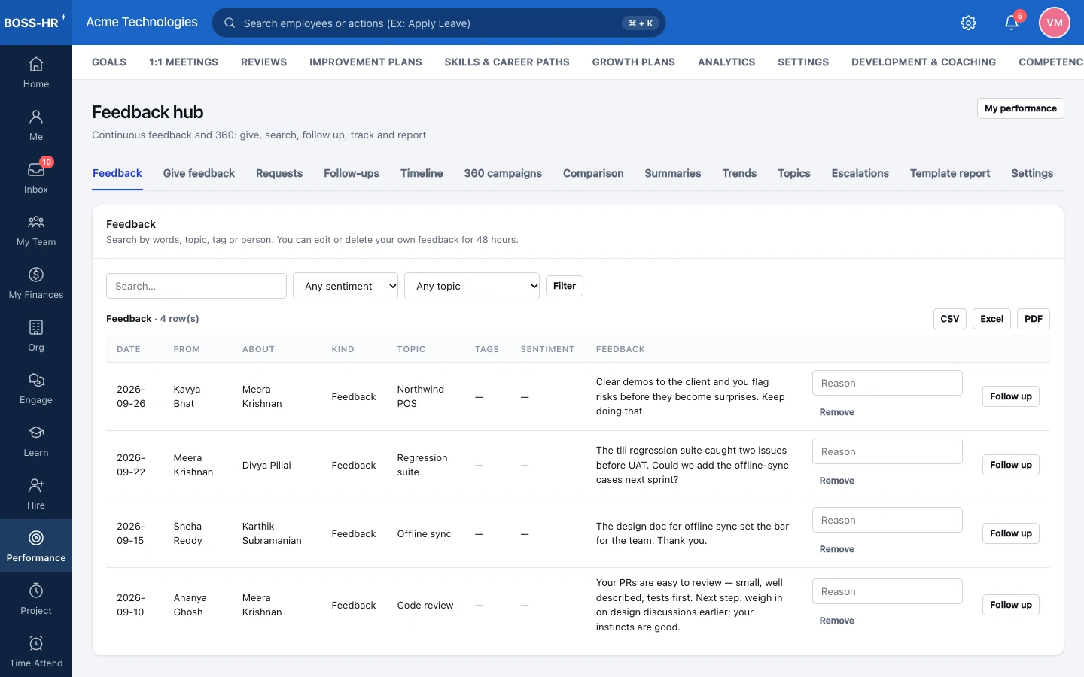This screenshot has height=677, width=1084.
Task: Switch to the 360 campaigns tab
Action: (x=503, y=173)
